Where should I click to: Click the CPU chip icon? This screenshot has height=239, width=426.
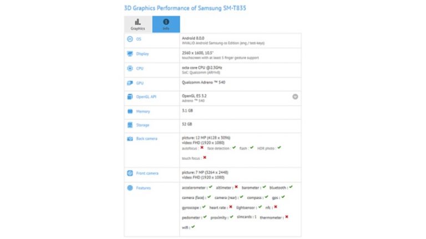click(130, 68)
